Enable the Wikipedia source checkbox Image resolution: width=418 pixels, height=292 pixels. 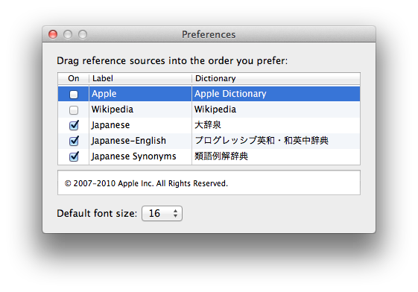(74, 110)
